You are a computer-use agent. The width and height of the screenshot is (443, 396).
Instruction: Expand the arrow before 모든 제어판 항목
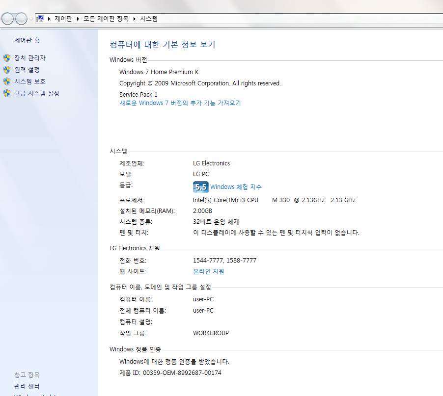pyautogui.click(x=78, y=19)
